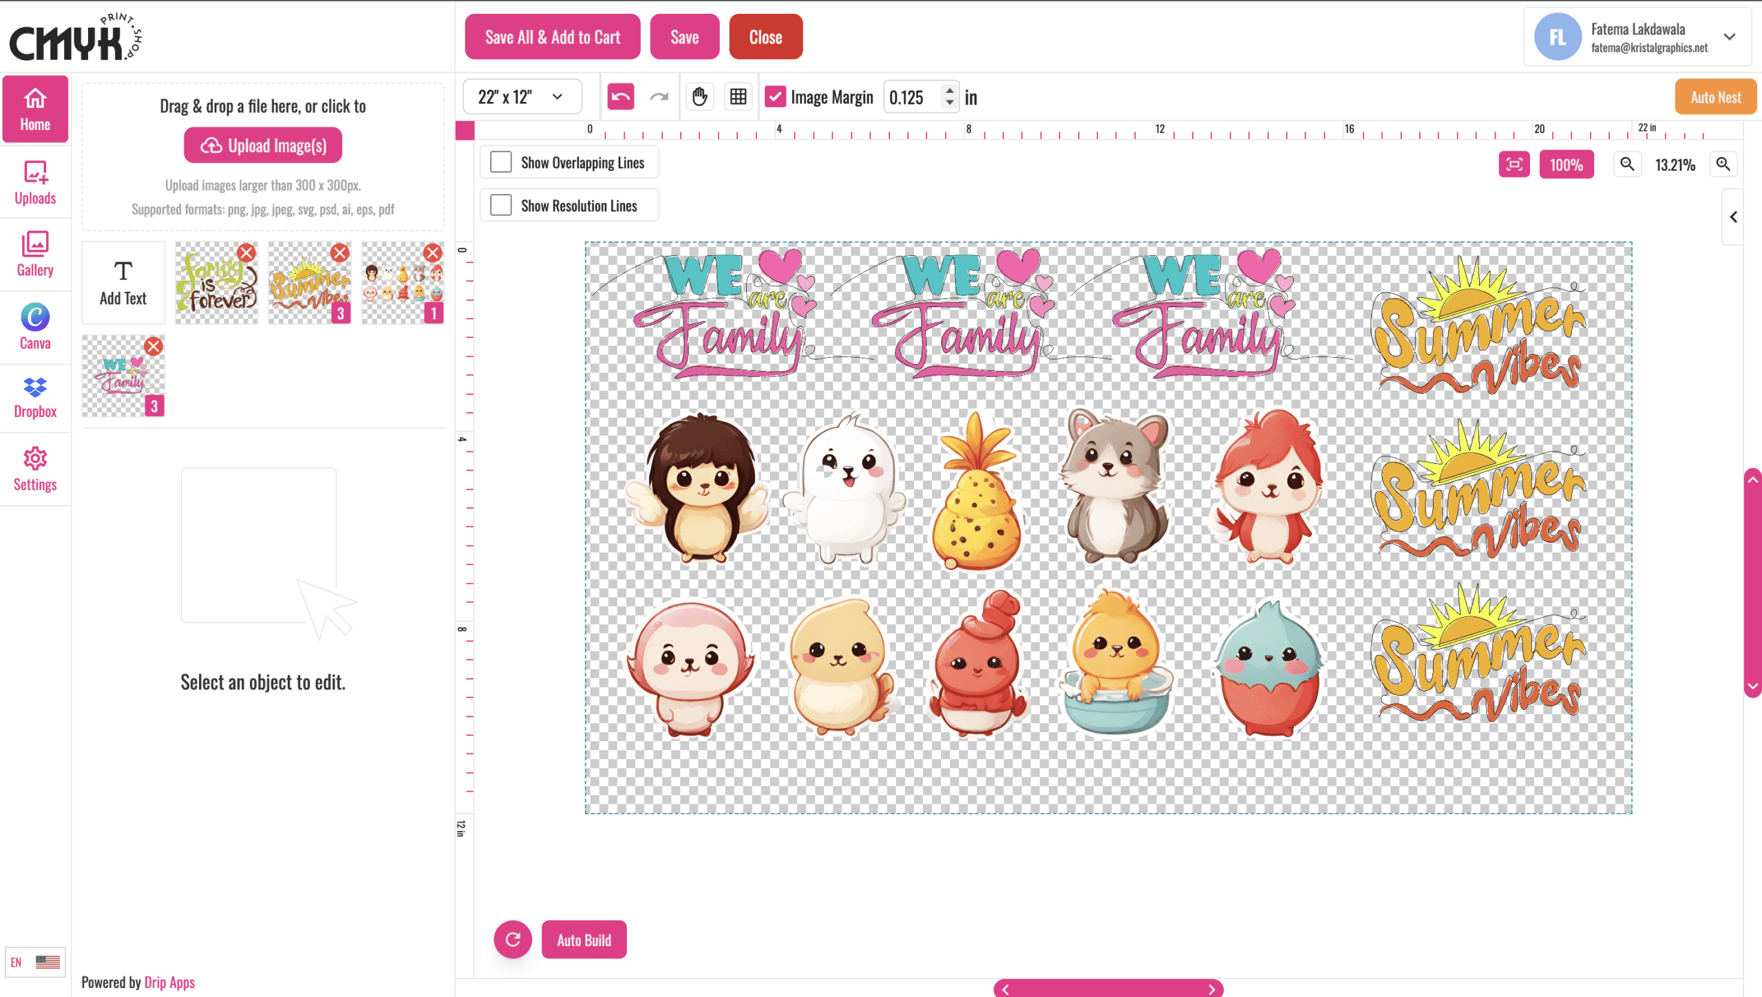
Task: Open the Dropbox import
Action: pos(35,398)
